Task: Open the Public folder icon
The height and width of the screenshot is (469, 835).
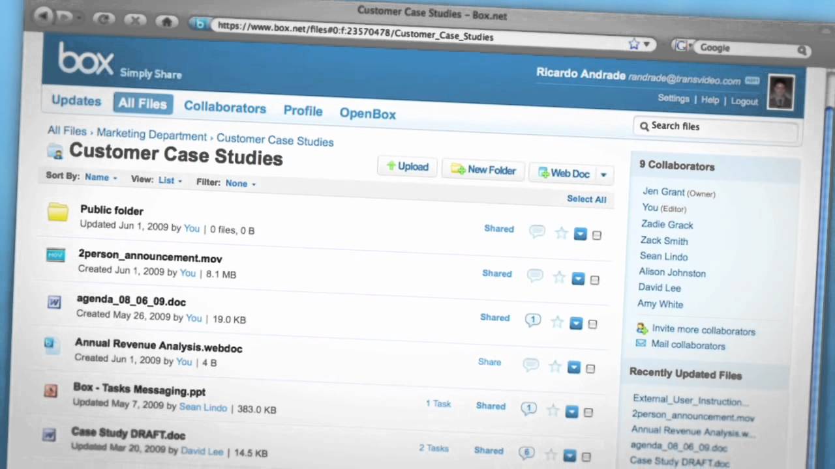Action: click(57, 212)
